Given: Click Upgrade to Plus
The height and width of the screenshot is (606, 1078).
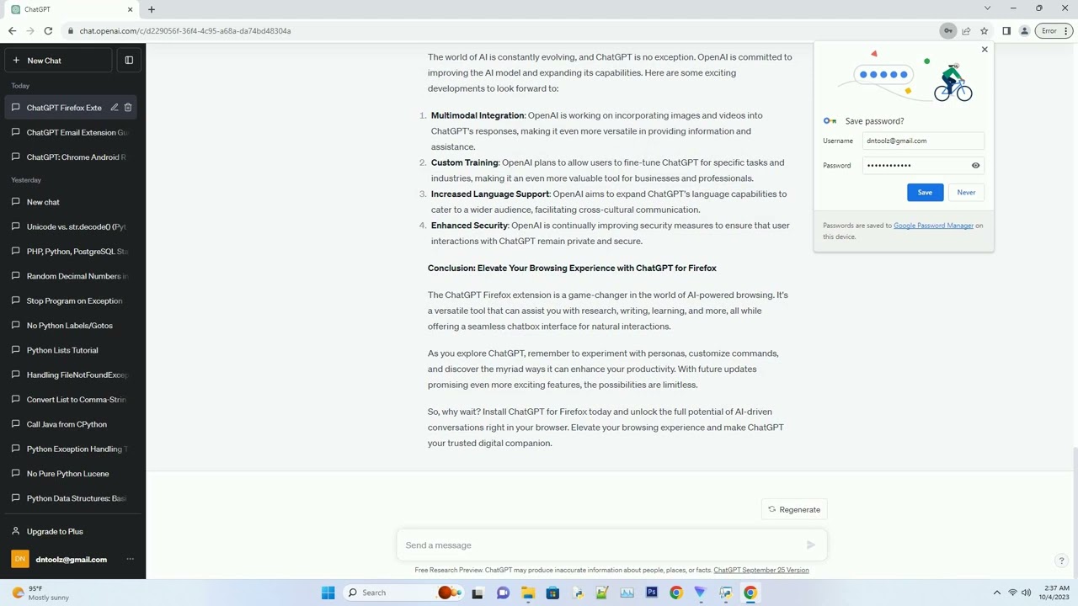Looking at the screenshot, I should click(x=72, y=532).
